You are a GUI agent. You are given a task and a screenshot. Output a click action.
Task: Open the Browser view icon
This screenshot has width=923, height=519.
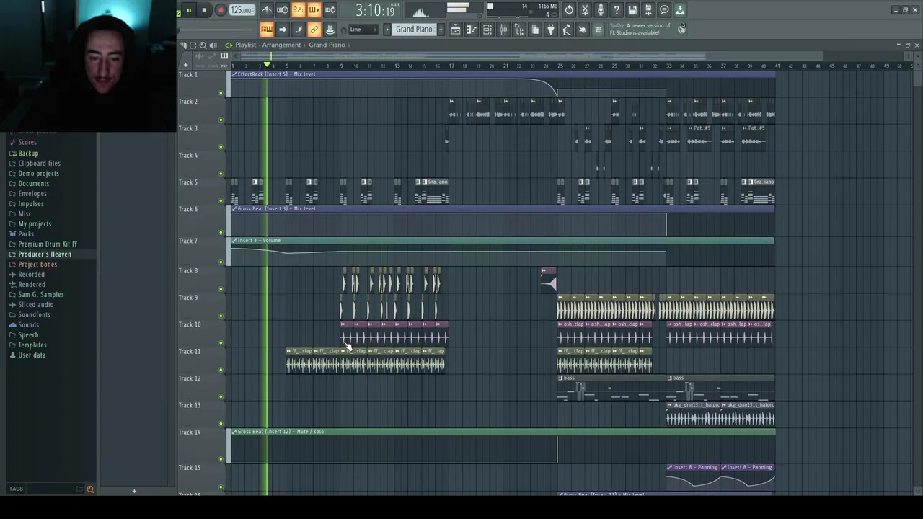click(519, 30)
